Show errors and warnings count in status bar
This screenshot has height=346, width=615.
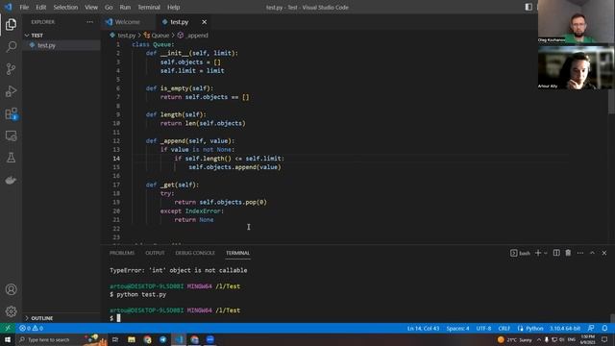[31, 329]
